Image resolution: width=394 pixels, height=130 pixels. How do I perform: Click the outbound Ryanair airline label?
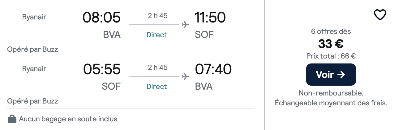(x=34, y=17)
